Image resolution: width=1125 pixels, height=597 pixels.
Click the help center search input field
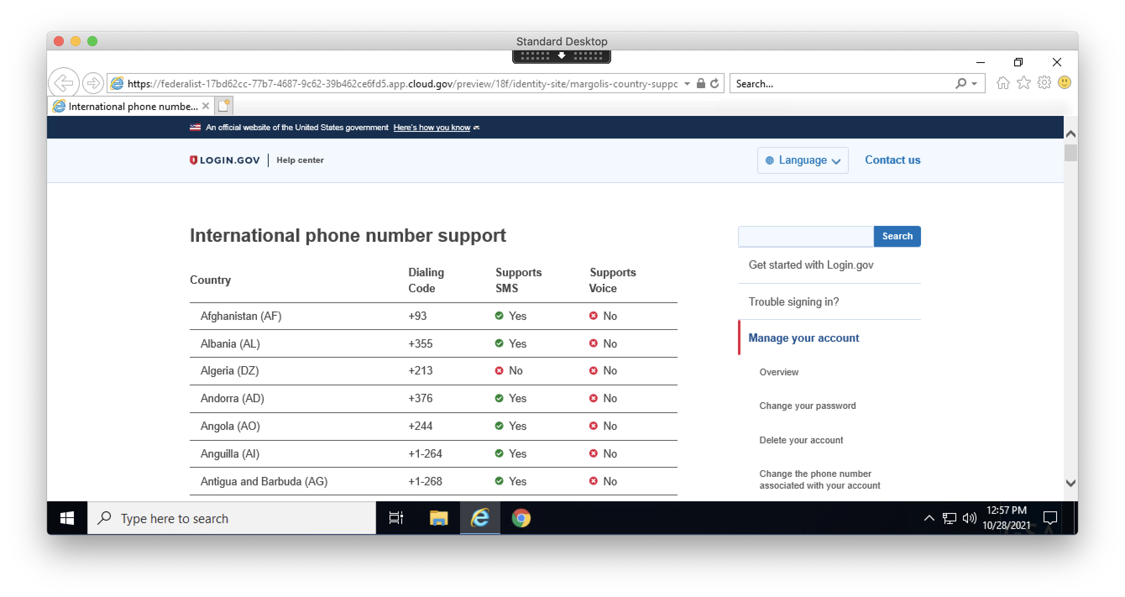[805, 236]
